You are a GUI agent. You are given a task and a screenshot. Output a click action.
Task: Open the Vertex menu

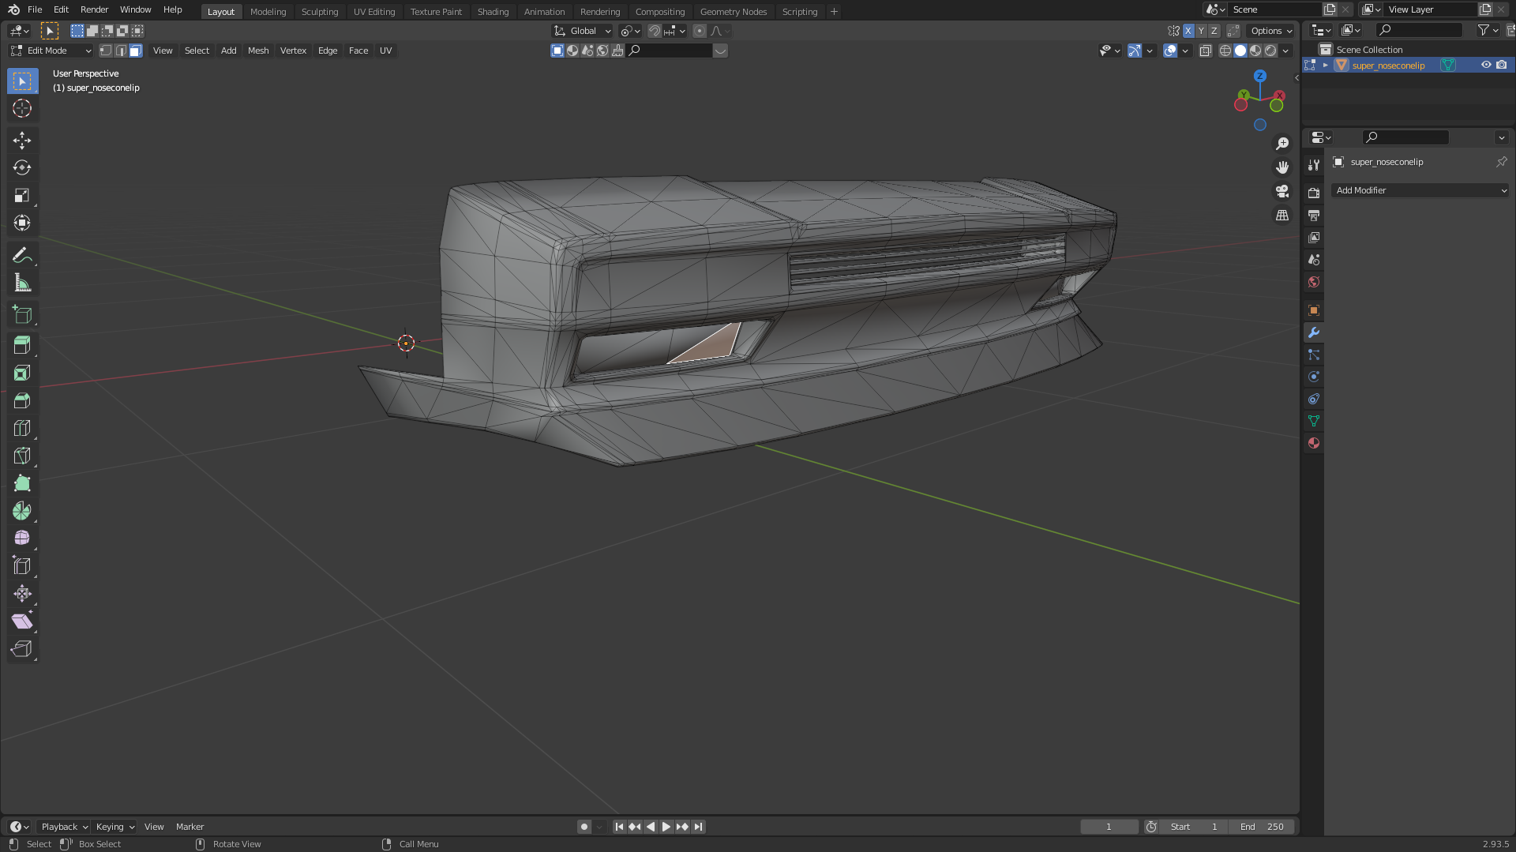tap(293, 51)
